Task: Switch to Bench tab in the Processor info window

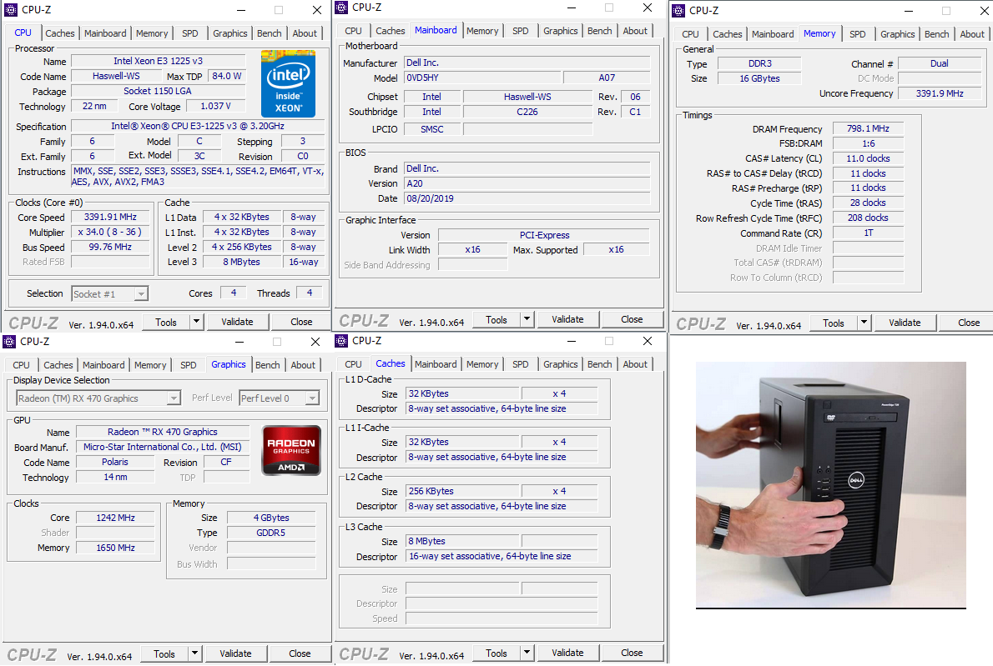Action: pyautogui.click(x=269, y=33)
